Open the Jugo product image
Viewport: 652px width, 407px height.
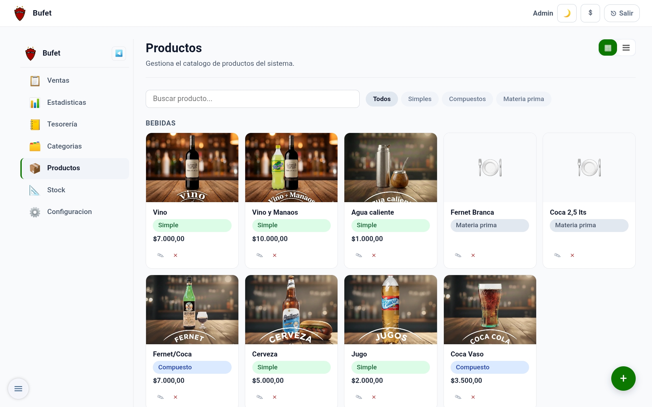pos(391,310)
